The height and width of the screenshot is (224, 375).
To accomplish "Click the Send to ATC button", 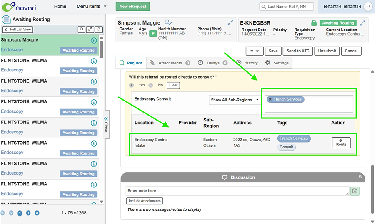I will click(298, 51).
